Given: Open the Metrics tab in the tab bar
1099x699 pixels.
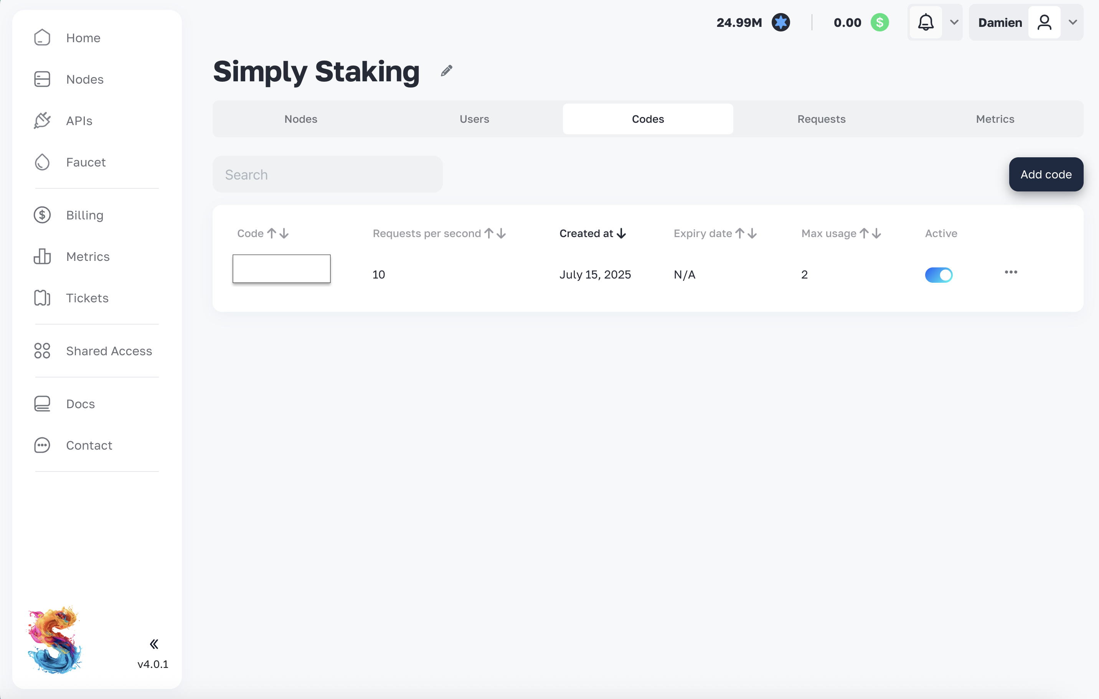Looking at the screenshot, I should click(x=995, y=119).
